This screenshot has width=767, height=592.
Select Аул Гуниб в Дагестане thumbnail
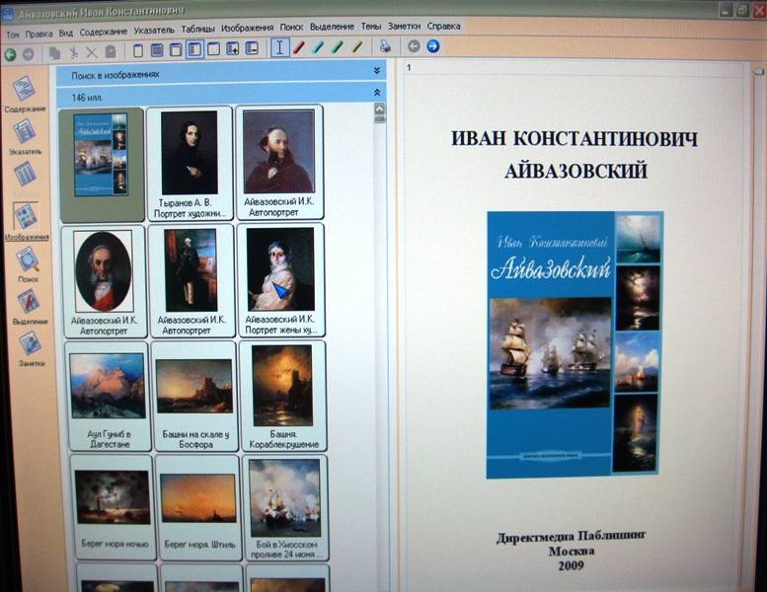point(109,396)
